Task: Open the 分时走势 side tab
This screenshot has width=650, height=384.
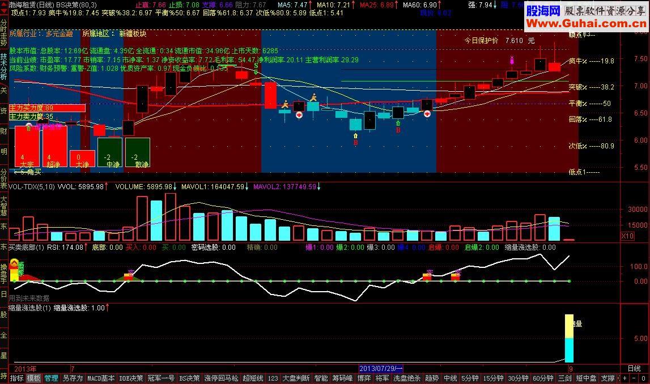Action: [4, 32]
